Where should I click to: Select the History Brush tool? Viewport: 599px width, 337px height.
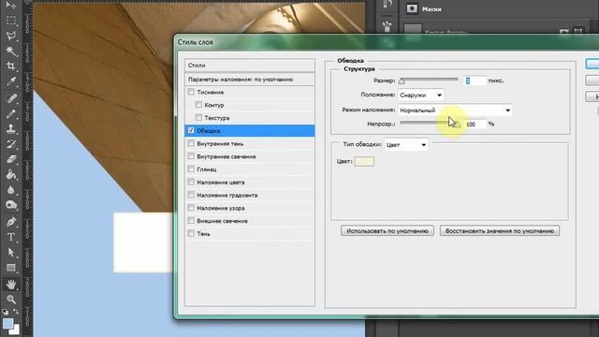coord(11,144)
